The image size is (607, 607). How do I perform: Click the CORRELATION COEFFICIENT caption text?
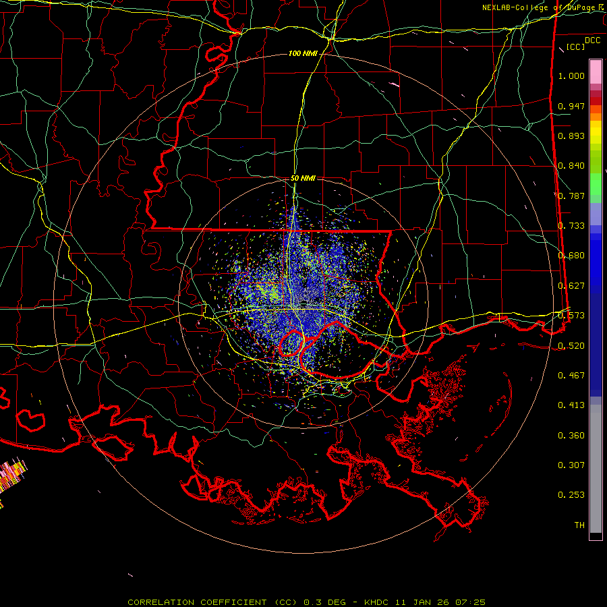[197, 602]
